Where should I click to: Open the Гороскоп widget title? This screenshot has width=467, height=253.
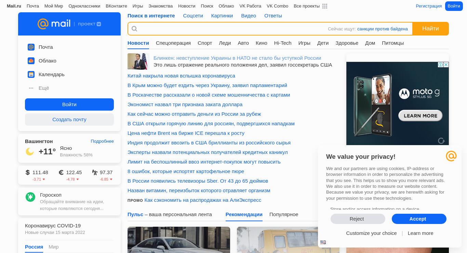[51, 195]
